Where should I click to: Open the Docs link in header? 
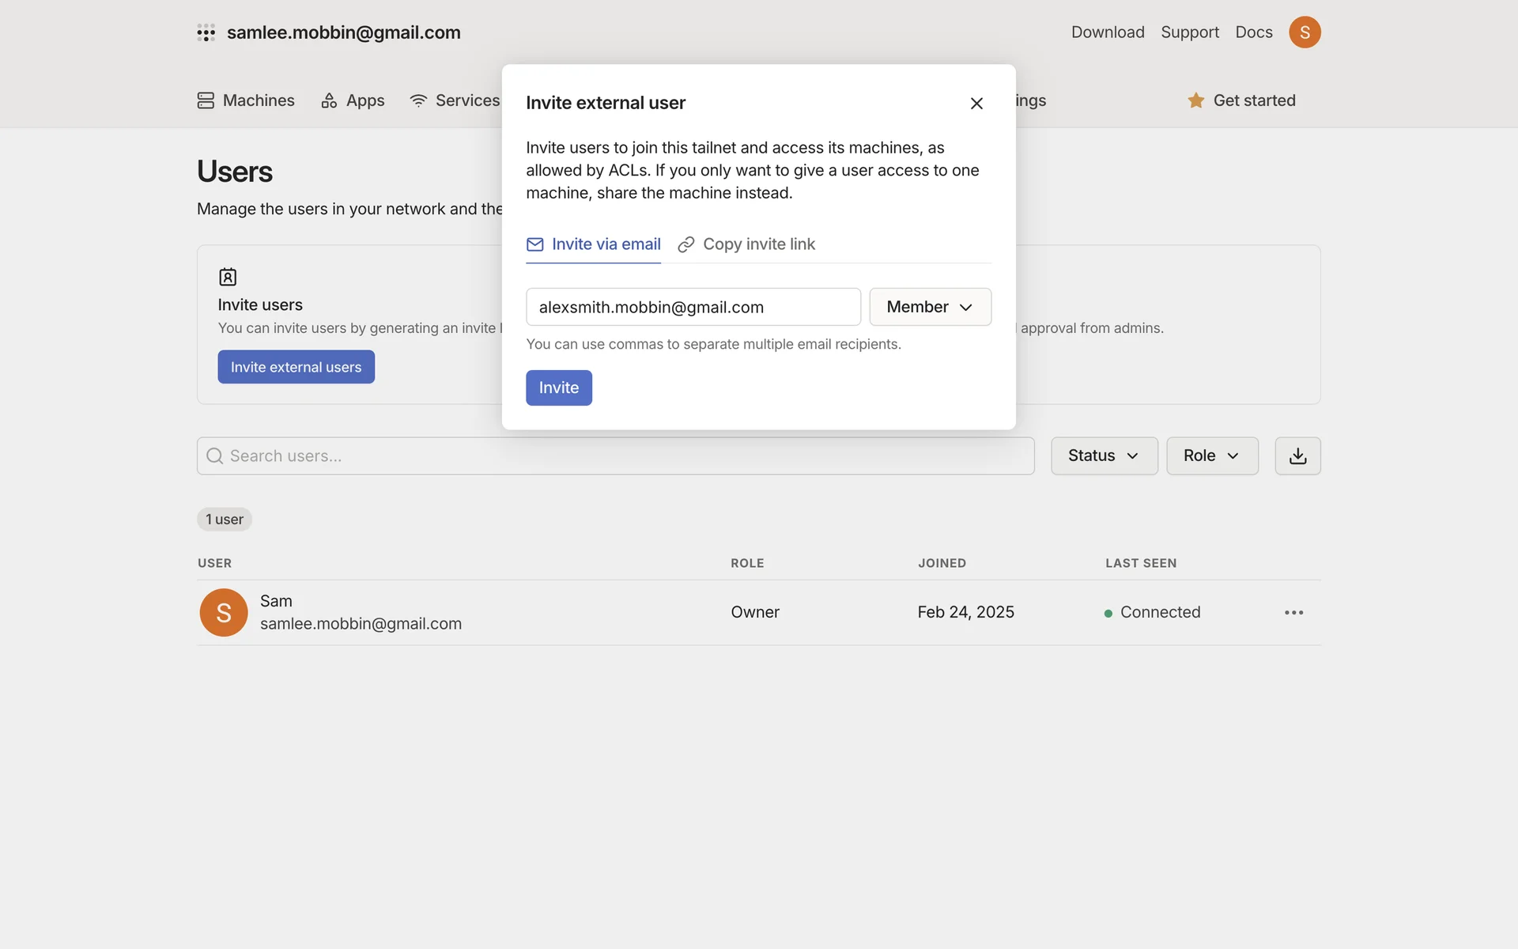(1254, 32)
